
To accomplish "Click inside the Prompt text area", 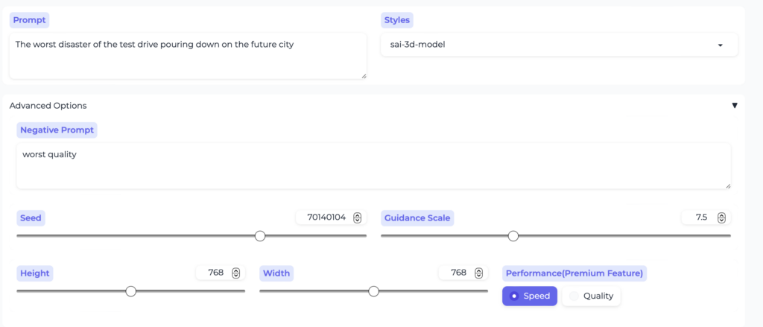I will click(186, 54).
